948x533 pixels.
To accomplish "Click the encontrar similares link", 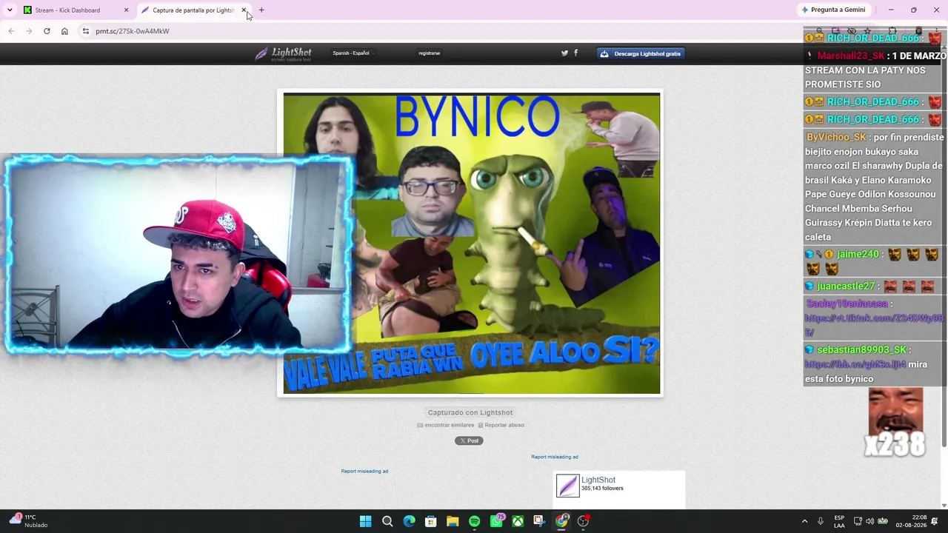I will [445, 425].
